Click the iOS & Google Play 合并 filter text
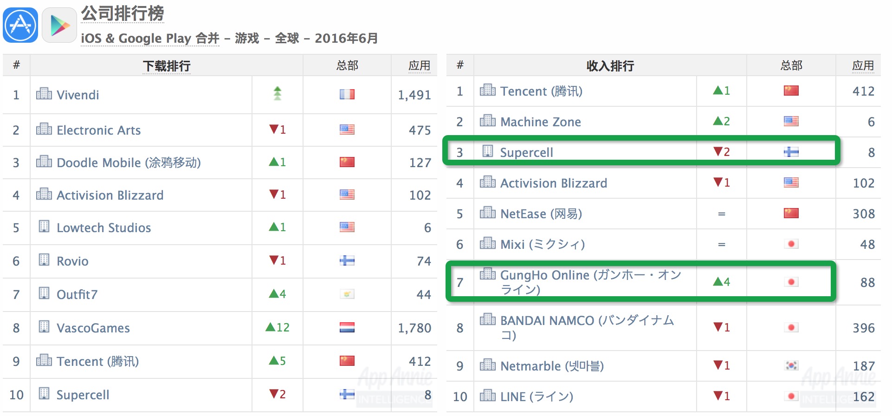 [150, 38]
